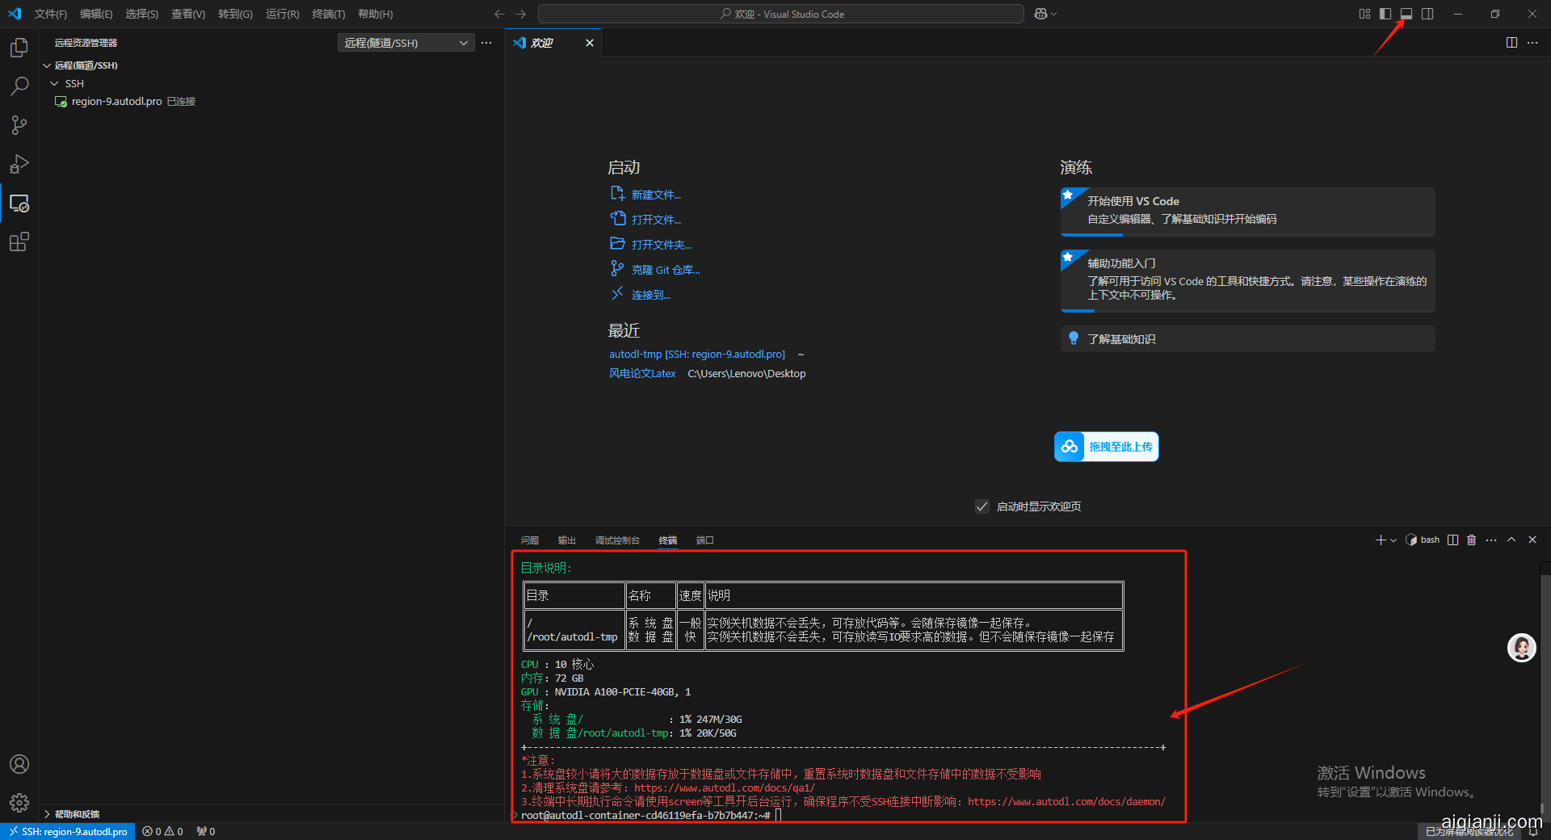Open the 终端 menu in menu bar
1551x840 pixels.
[x=328, y=14]
